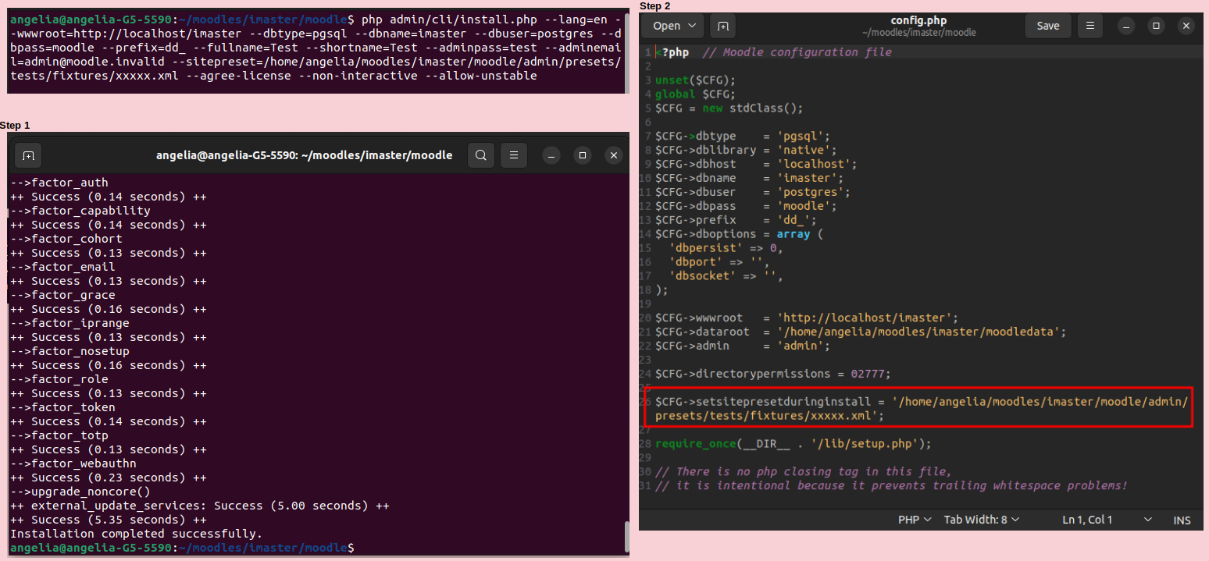Click the 'global $CFG;' code line

695,94
